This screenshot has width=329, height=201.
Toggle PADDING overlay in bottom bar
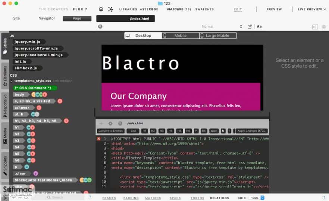coord(131,198)
